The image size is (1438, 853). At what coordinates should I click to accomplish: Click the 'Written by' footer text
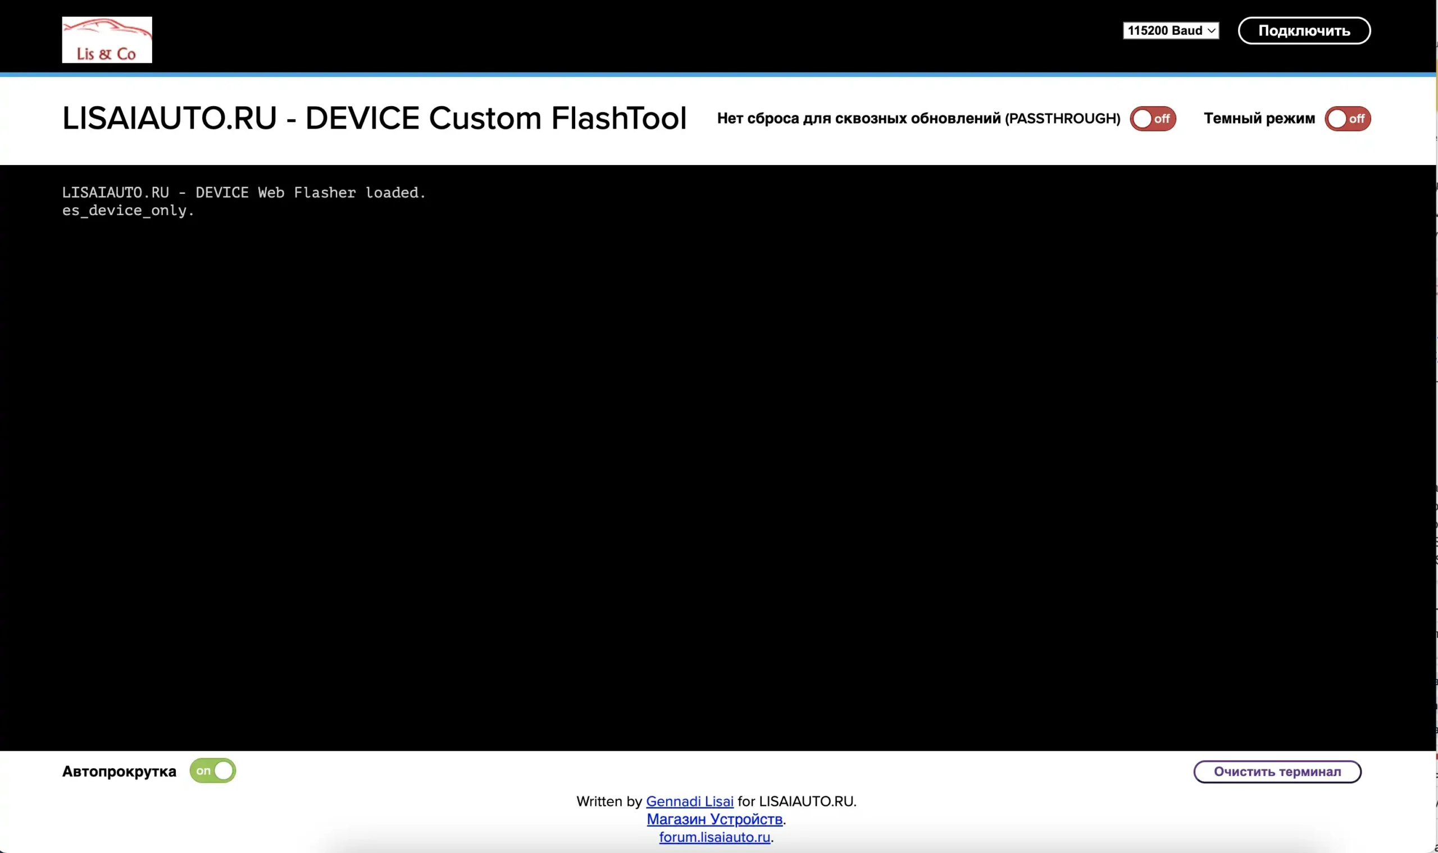pyautogui.click(x=609, y=801)
